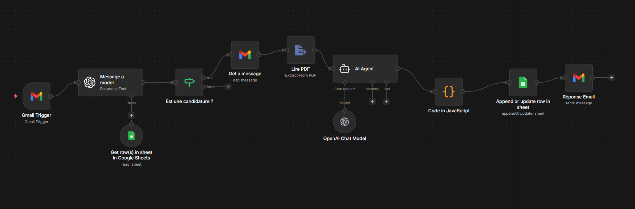Click the Lire PDF output connector
The width and height of the screenshot is (635, 209).
pos(315,50)
